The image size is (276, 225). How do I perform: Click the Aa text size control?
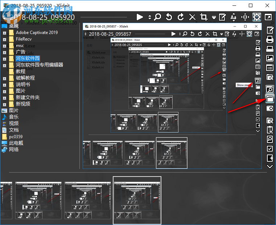(234, 17)
